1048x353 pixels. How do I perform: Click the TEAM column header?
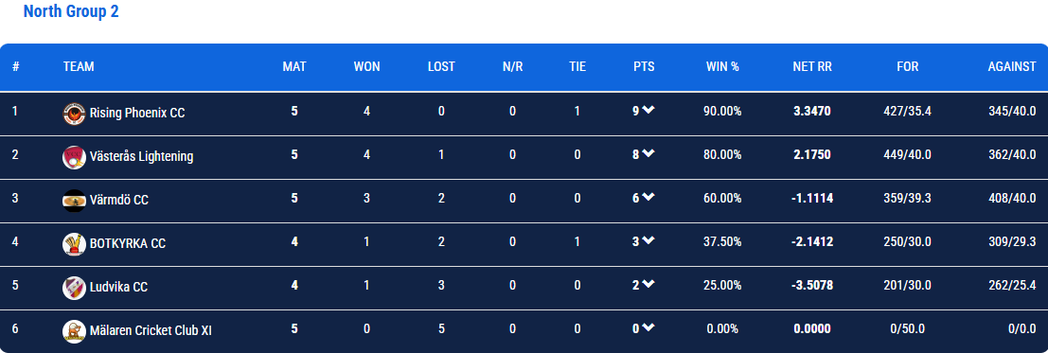tap(79, 67)
